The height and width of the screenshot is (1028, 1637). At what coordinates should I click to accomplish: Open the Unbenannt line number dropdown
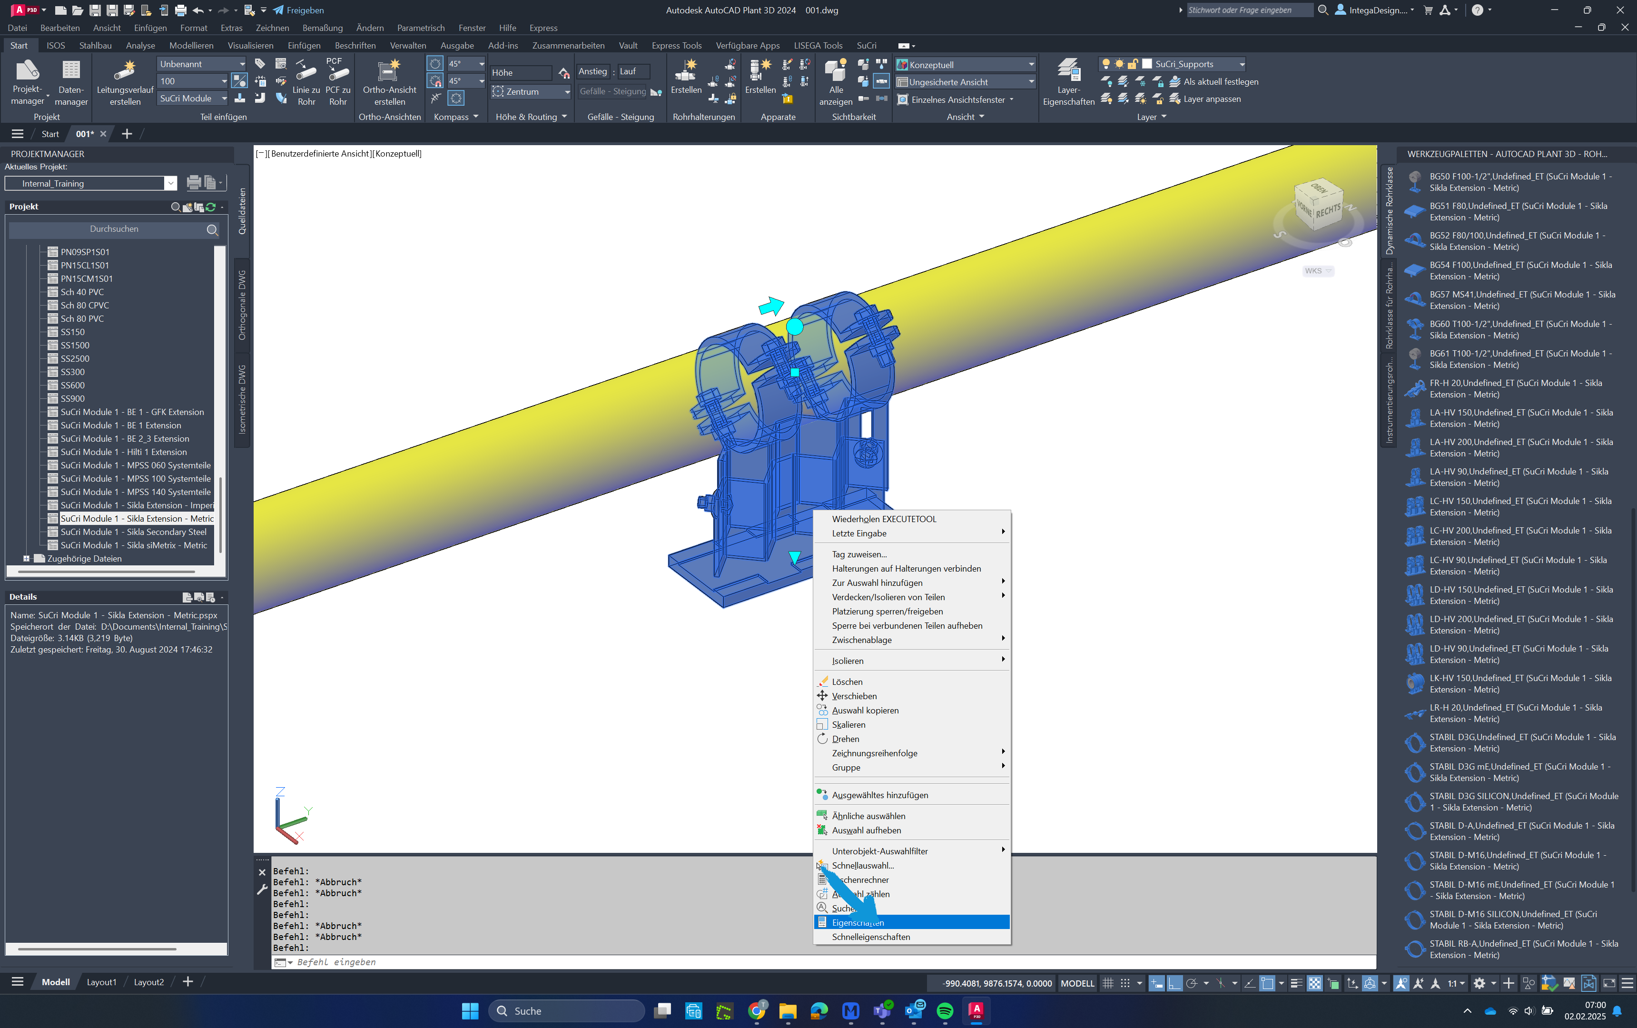click(202, 64)
